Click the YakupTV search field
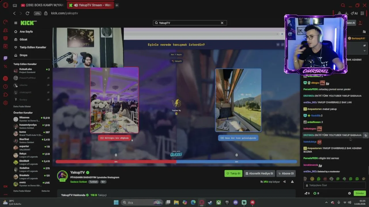The width and height of the screenshot is (369, 207). tap(190, 23)
